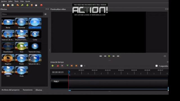This screenshot has height=101, width=180.
Task: Float the Previsualizar vídeo panel
Action: (x=166, y=9)
